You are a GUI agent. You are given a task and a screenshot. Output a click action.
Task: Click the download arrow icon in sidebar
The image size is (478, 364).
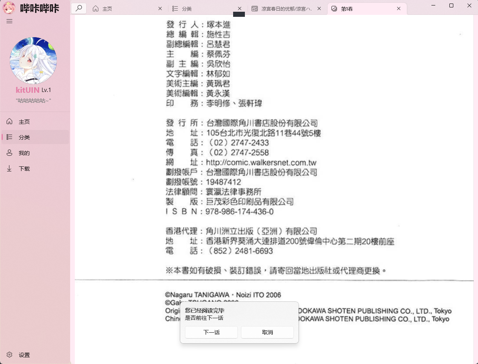click(x=9, y=168)
